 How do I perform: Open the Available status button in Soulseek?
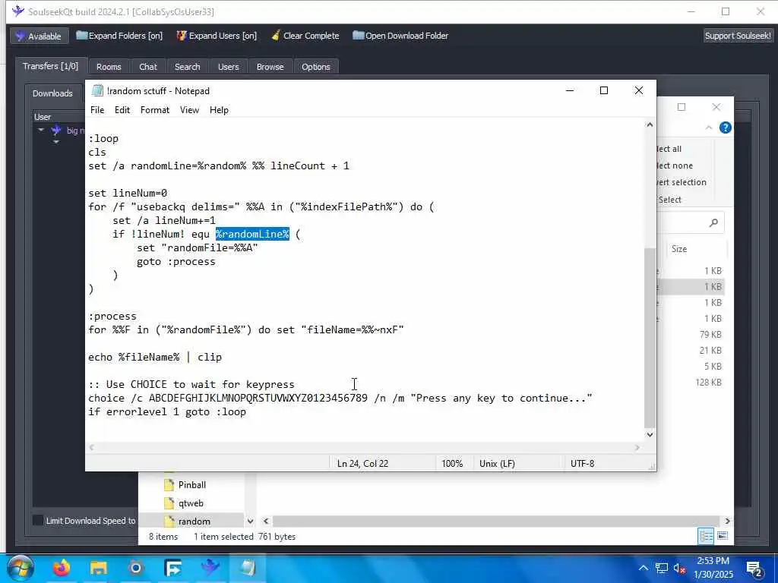tap(39, 36)
